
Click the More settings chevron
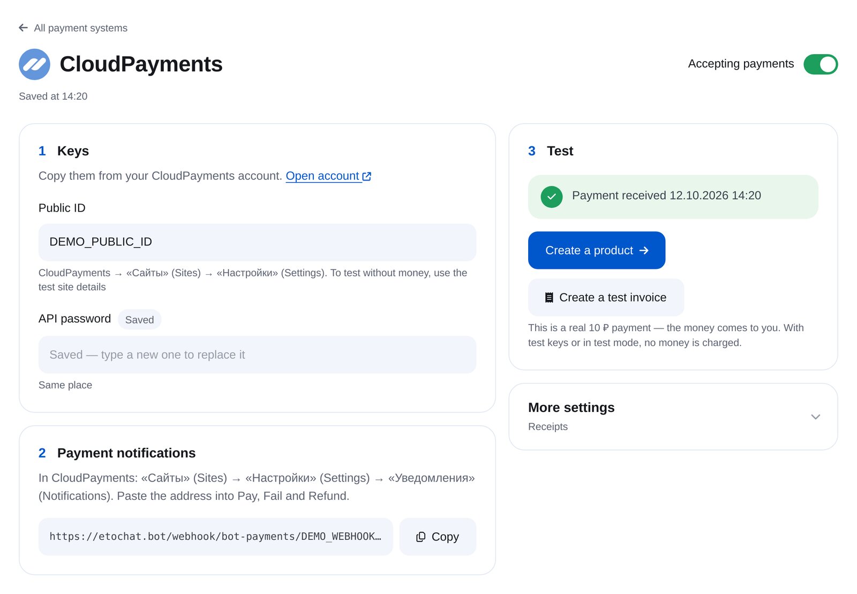(815, 417)
